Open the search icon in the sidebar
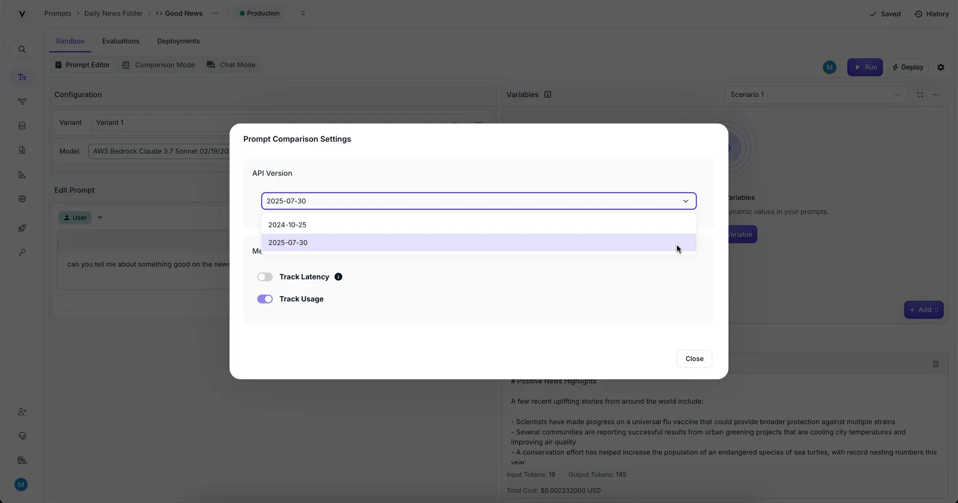 pyautogui.click(x=22, y=50)
